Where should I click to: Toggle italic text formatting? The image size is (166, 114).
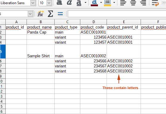[x=69, y=3]
